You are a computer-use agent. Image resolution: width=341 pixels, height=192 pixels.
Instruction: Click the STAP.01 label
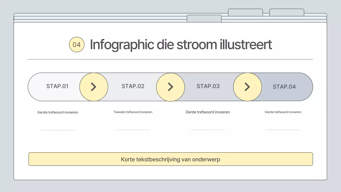tap(57, 86)
